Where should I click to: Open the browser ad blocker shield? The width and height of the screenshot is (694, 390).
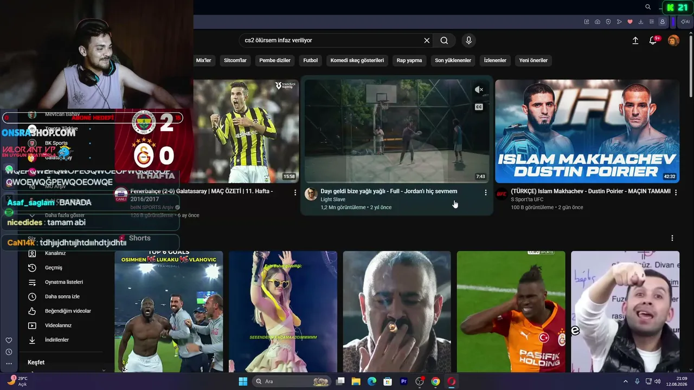[608, 22]
